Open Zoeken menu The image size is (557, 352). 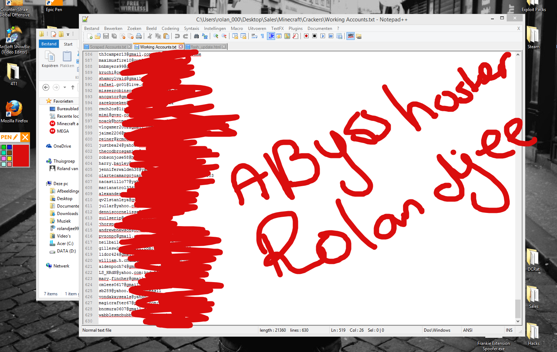tap(134, 29)
